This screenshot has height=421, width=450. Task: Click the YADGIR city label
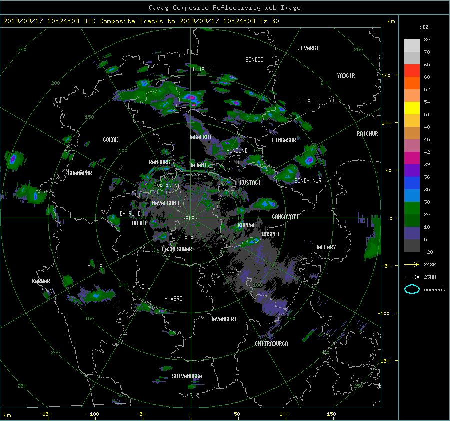346,76
